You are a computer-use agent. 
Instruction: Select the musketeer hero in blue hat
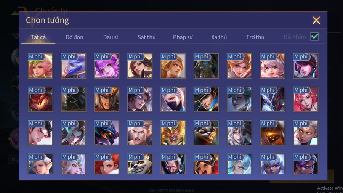coord(206,99)
